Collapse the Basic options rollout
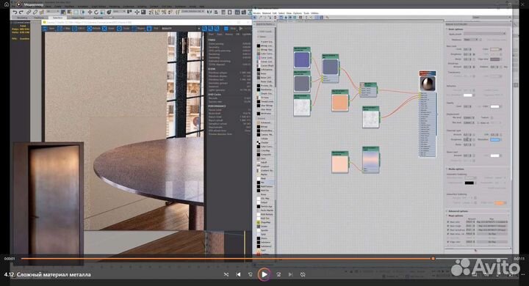This screenshot has height=286, width=529. click(456, 29)
